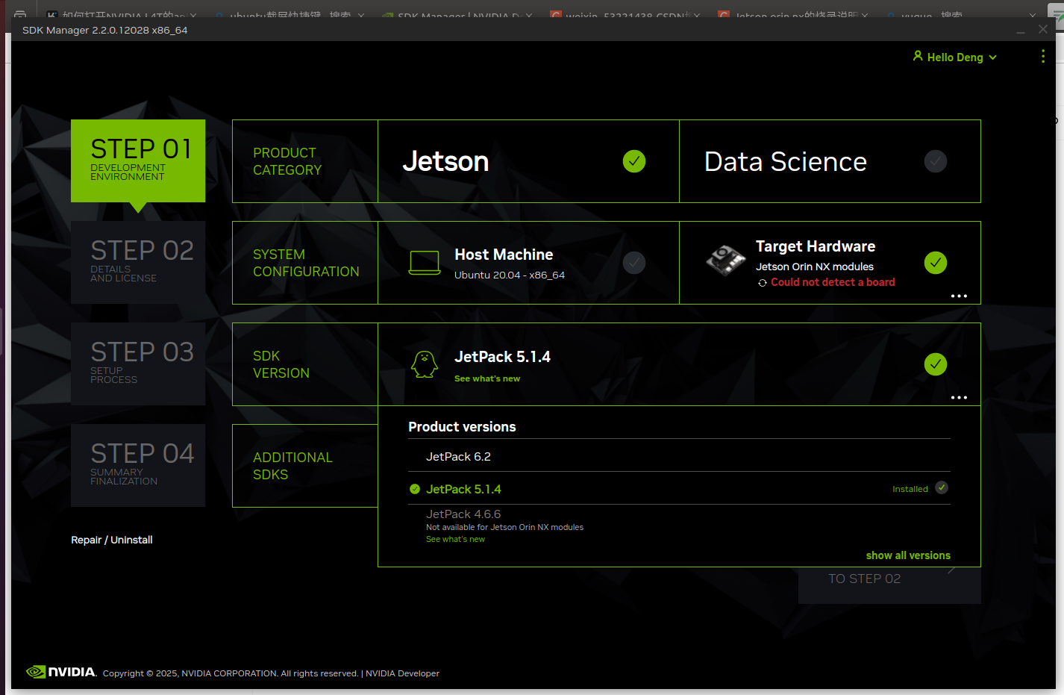Expand the Hello Deng account chevron
Image resolution: width=1064 pixels, height=695 pixels.
993,57
